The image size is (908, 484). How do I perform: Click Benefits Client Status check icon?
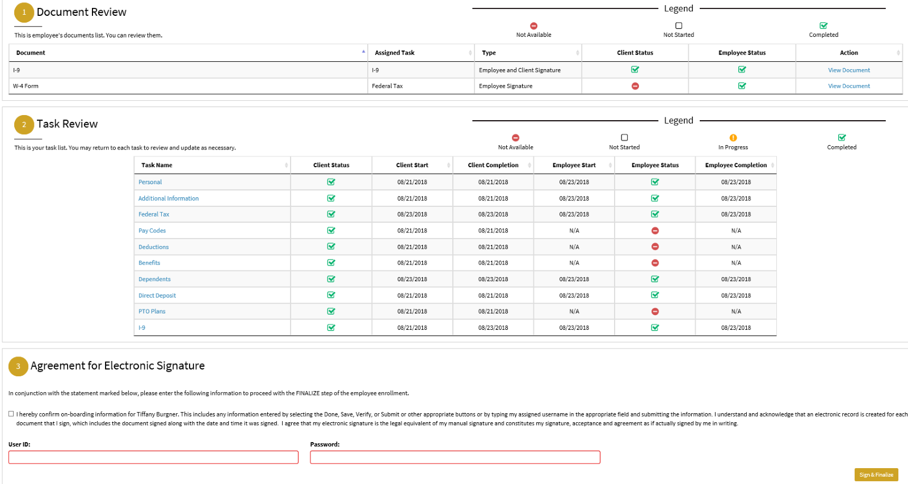pos(331,263)
